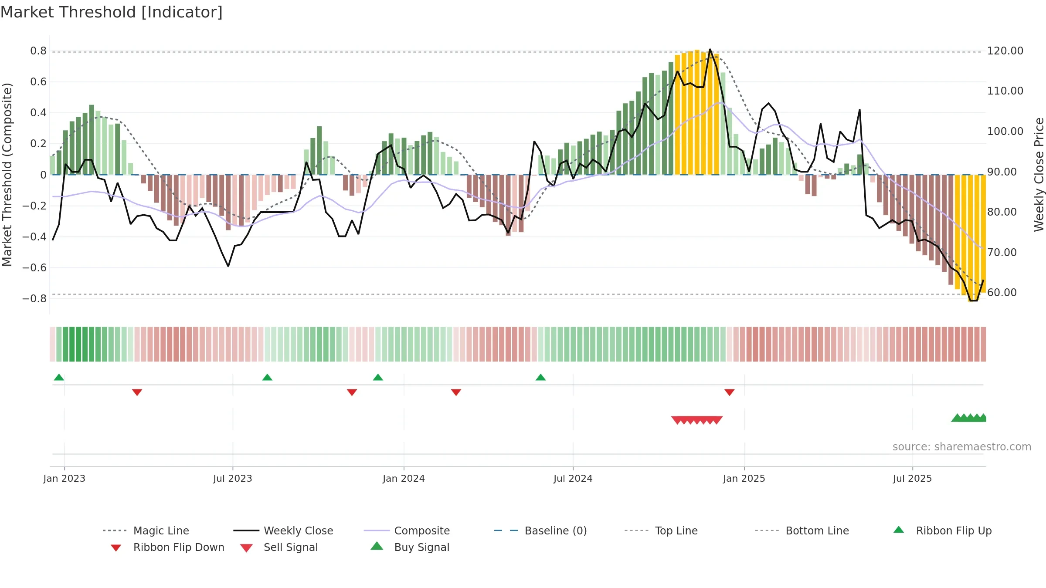This screenshot has width=1046, height=588.
Task: Click the −0.4 left axis label
Action: [x=34, y=237]
